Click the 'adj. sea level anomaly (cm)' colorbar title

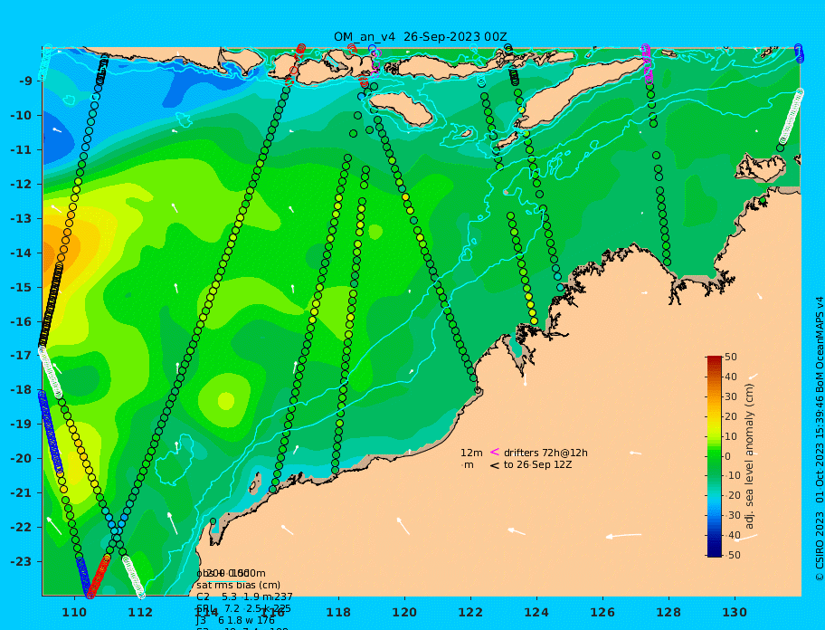(750, 456)
